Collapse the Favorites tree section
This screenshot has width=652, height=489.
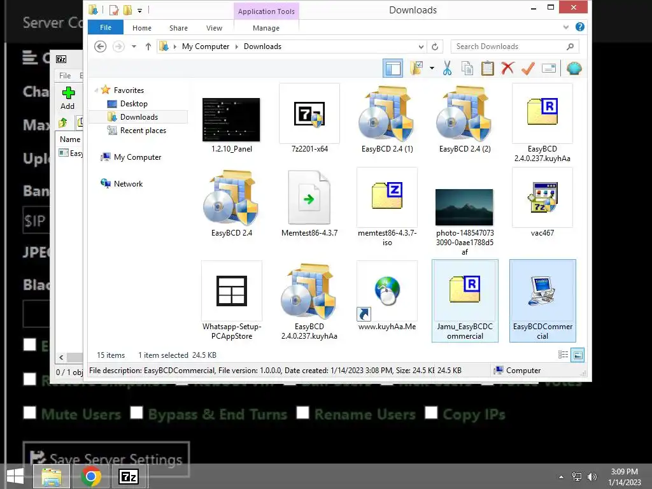click(97, 90)
